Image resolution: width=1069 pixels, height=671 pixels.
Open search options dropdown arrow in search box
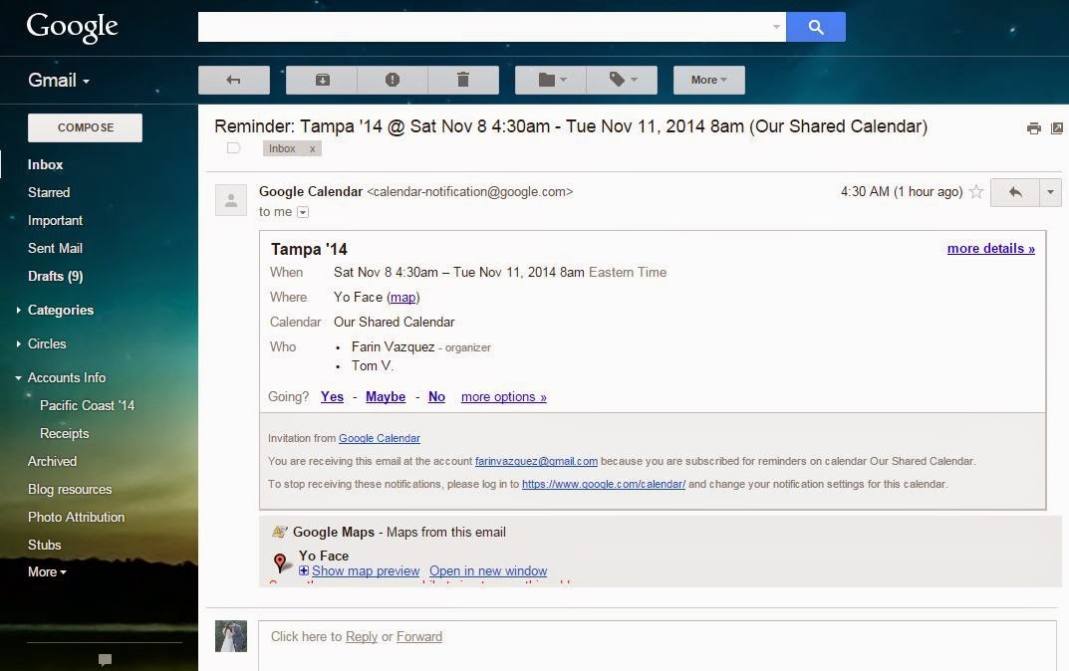coord(776,27)
